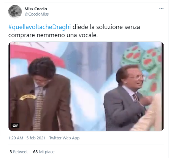Click the striped tie in the GIF
Screen dimensions: 170x158
pyautogui.click(x=38, y=107)
